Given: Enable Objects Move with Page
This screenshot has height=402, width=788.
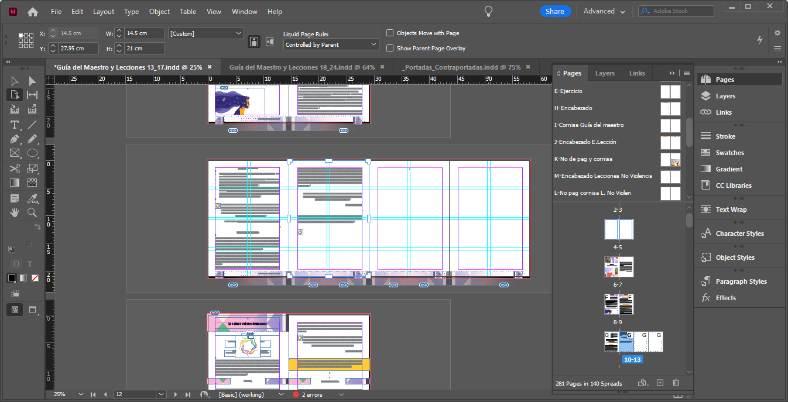Looking at the screenshot, I should tap(390, 32).
